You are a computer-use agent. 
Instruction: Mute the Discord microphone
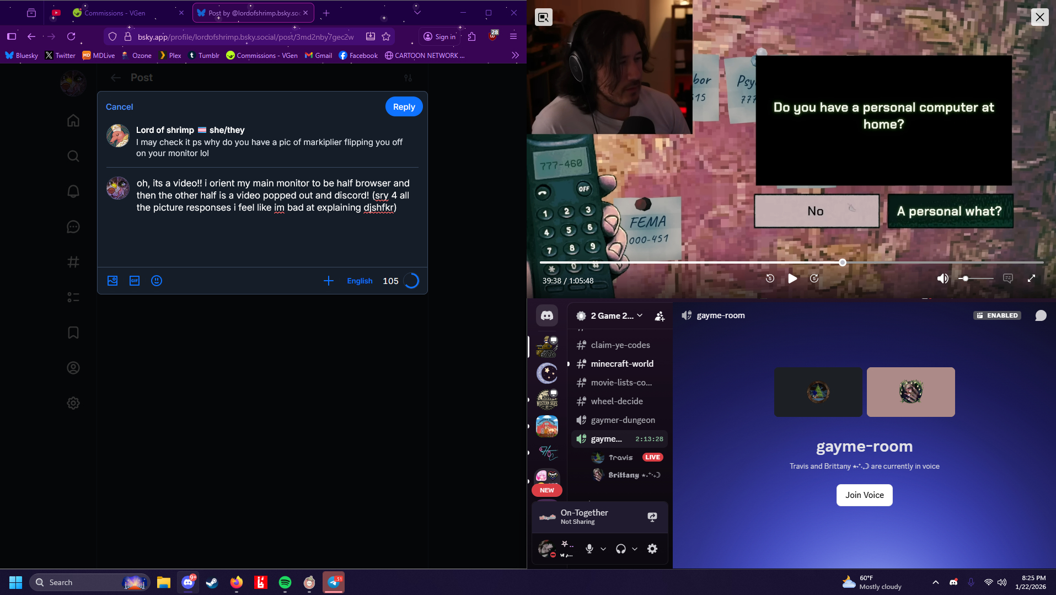tap(589, 549)
